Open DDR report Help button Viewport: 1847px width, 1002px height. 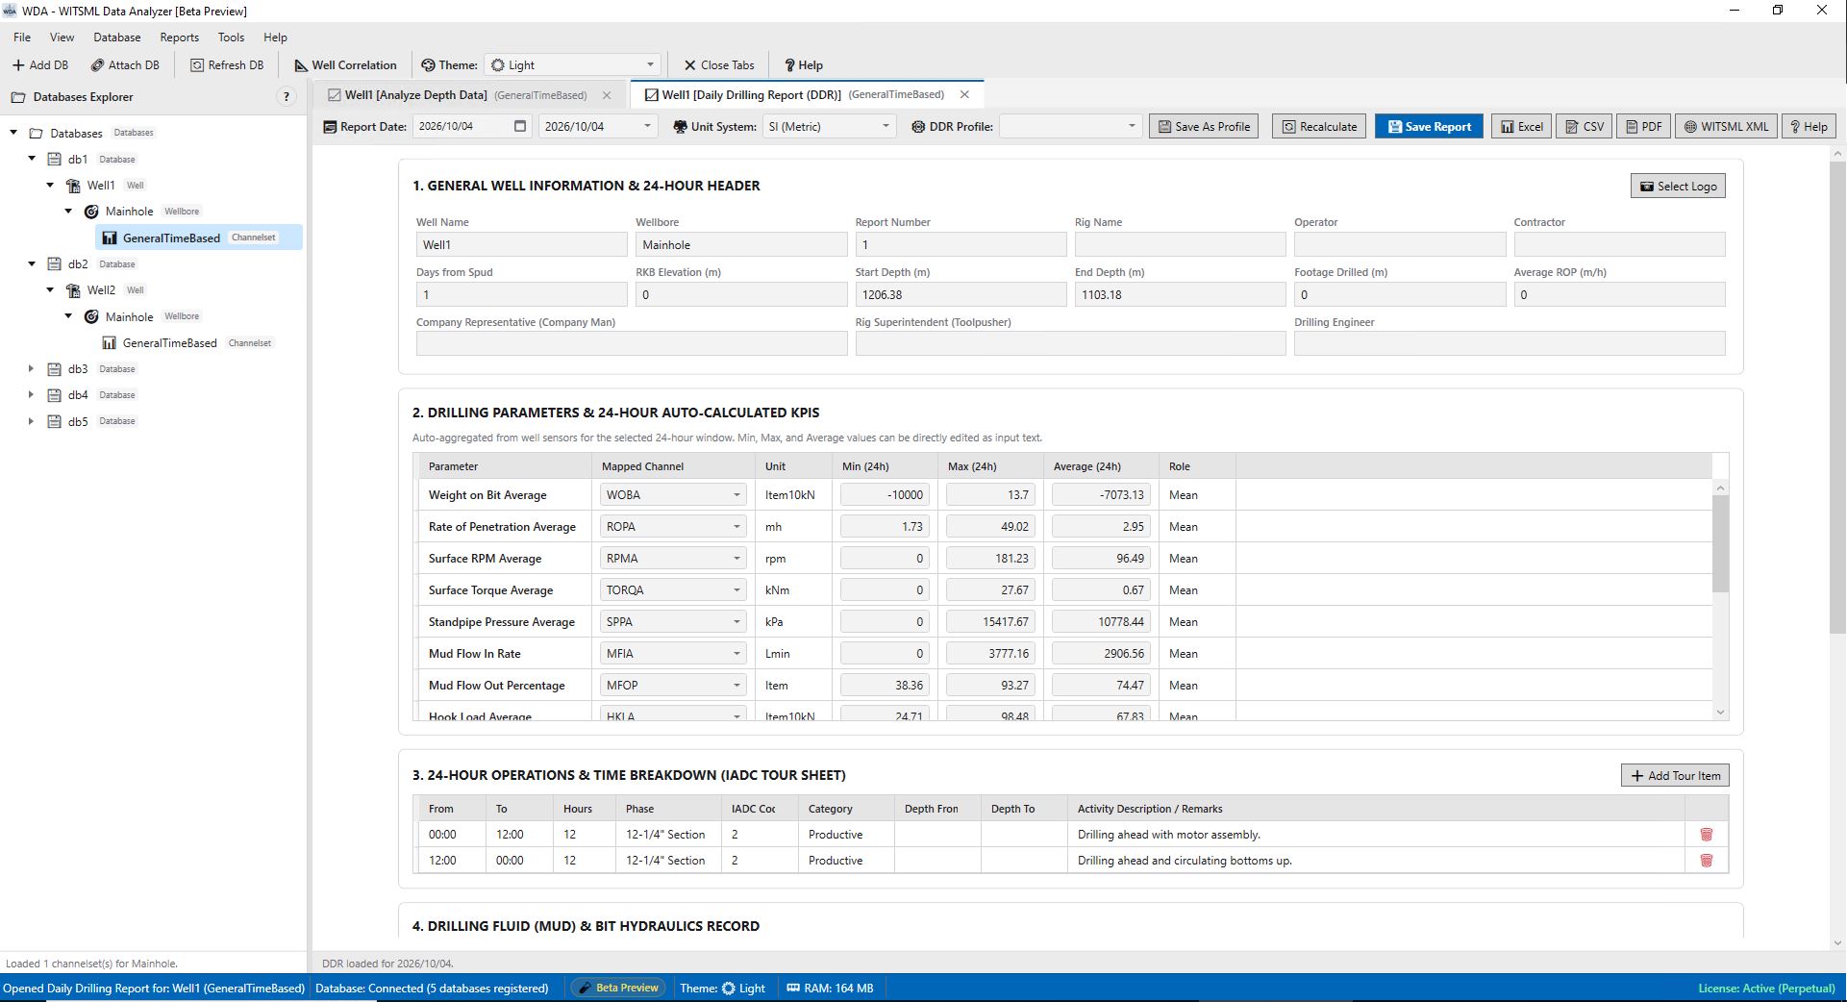(x=1809, y=127)
